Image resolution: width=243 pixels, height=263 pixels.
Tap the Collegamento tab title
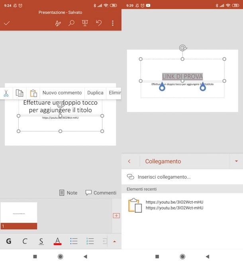[x=163, y=161]
